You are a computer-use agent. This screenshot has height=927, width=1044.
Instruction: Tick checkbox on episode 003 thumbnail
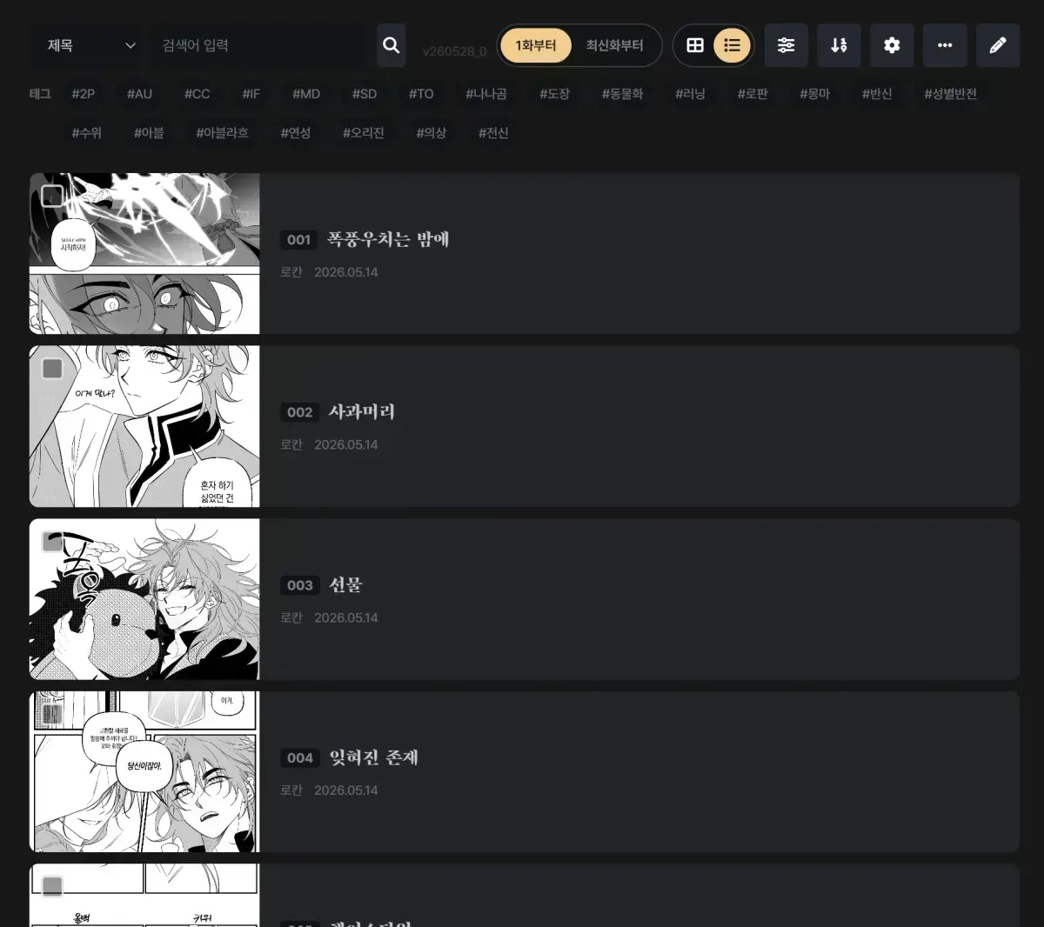point(52,542)
